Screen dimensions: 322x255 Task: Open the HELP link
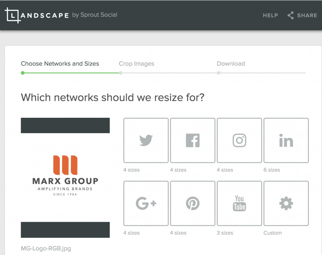(270, 15)
